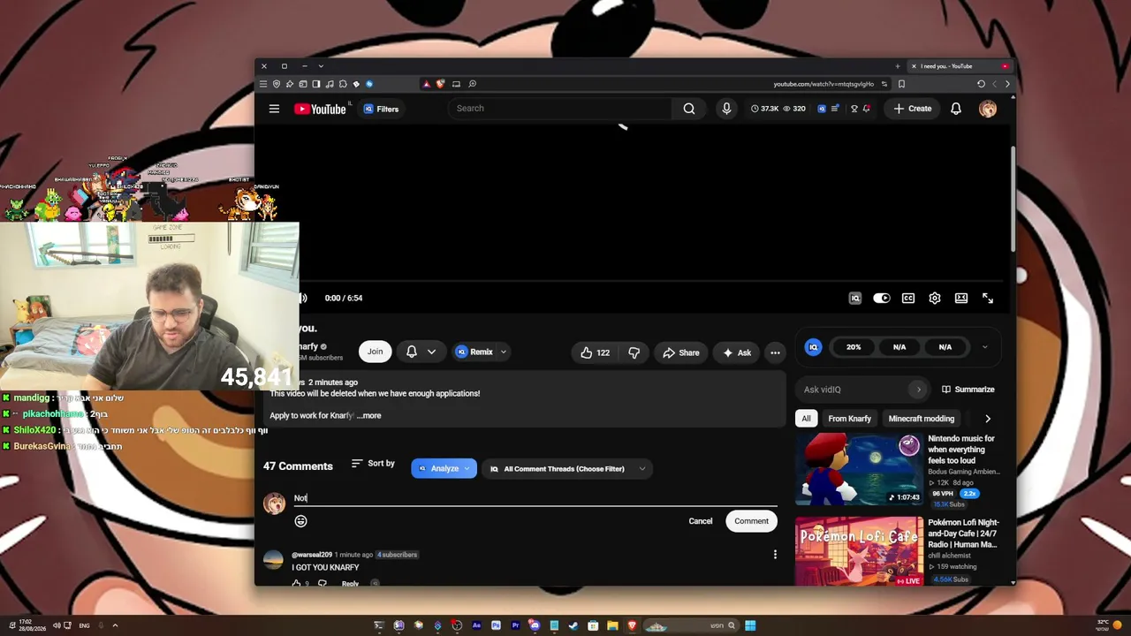
Task: Expand the description with ...more
Action: 369,415
